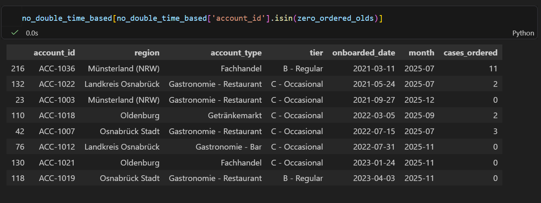Click the onboarded date 2023-04-03
This screenshot has width=541, height=203.
pos(374,178)
